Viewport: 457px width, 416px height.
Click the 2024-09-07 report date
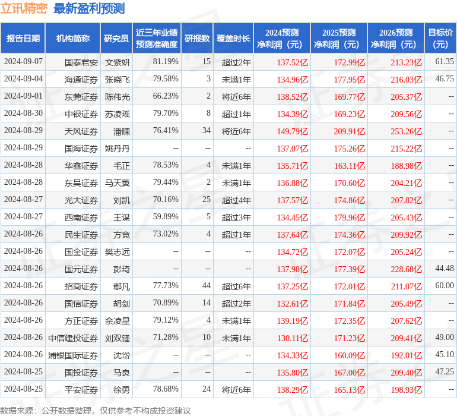pos(23,62)
